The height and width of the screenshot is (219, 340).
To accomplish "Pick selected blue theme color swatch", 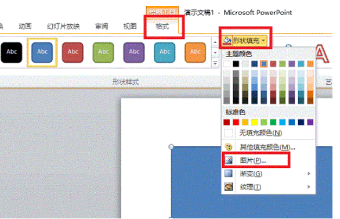I will click(264, 64).
